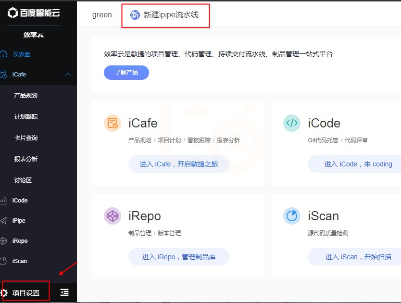401x303 pixels.
Task: Click the purple iRepo card icon
Action: (x=113, y=216)
